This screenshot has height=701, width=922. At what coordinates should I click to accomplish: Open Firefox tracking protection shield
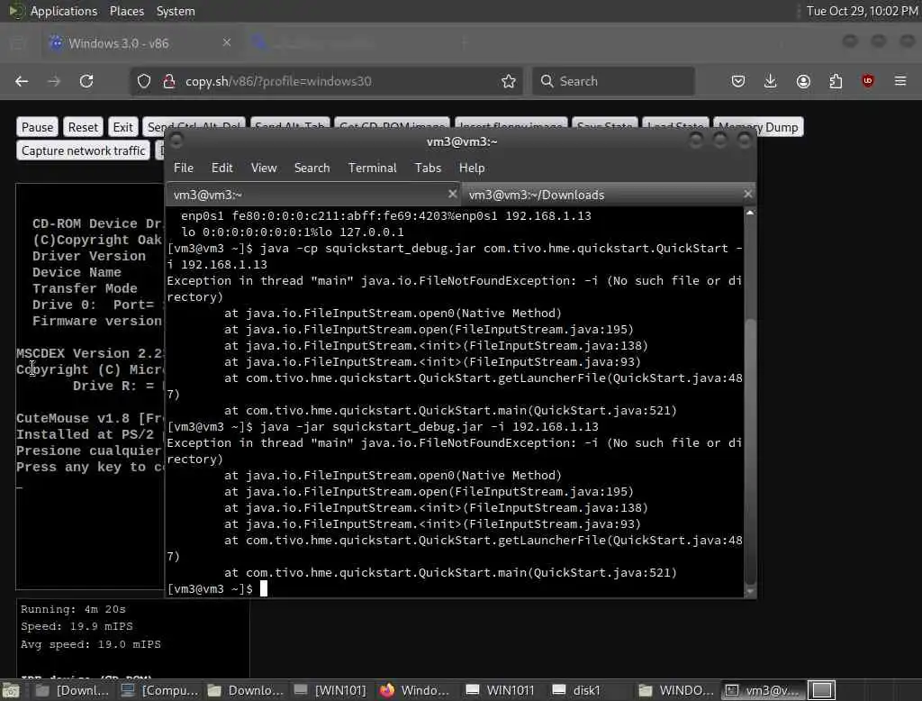[144, 81]
